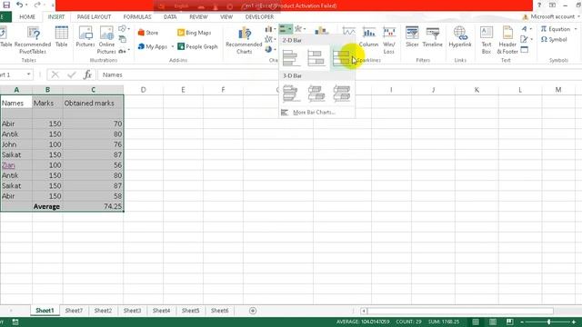Insert a Column sparkline

pyautogui.click(x=368, y=37)
